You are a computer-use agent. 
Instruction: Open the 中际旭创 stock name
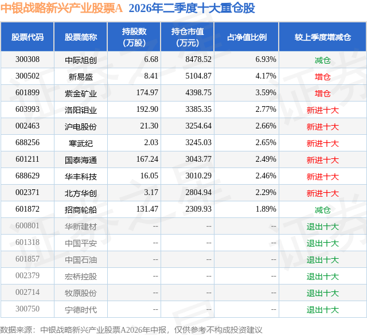pos(81,60)
